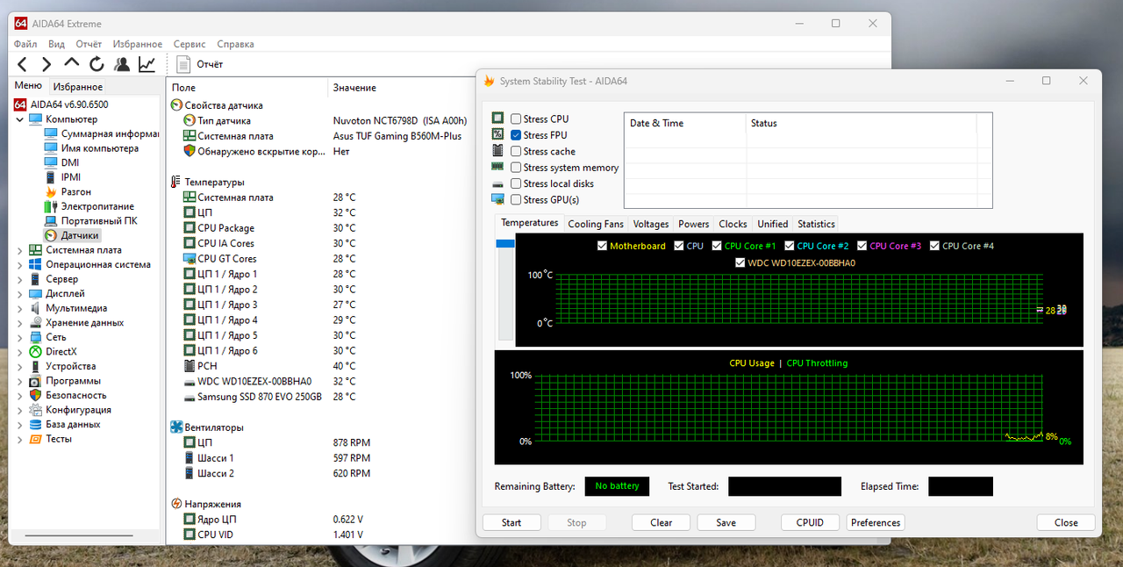This screenshot has height=567, width=1123.
Task: Open the Сервис menu
Action: pos(190,44)
